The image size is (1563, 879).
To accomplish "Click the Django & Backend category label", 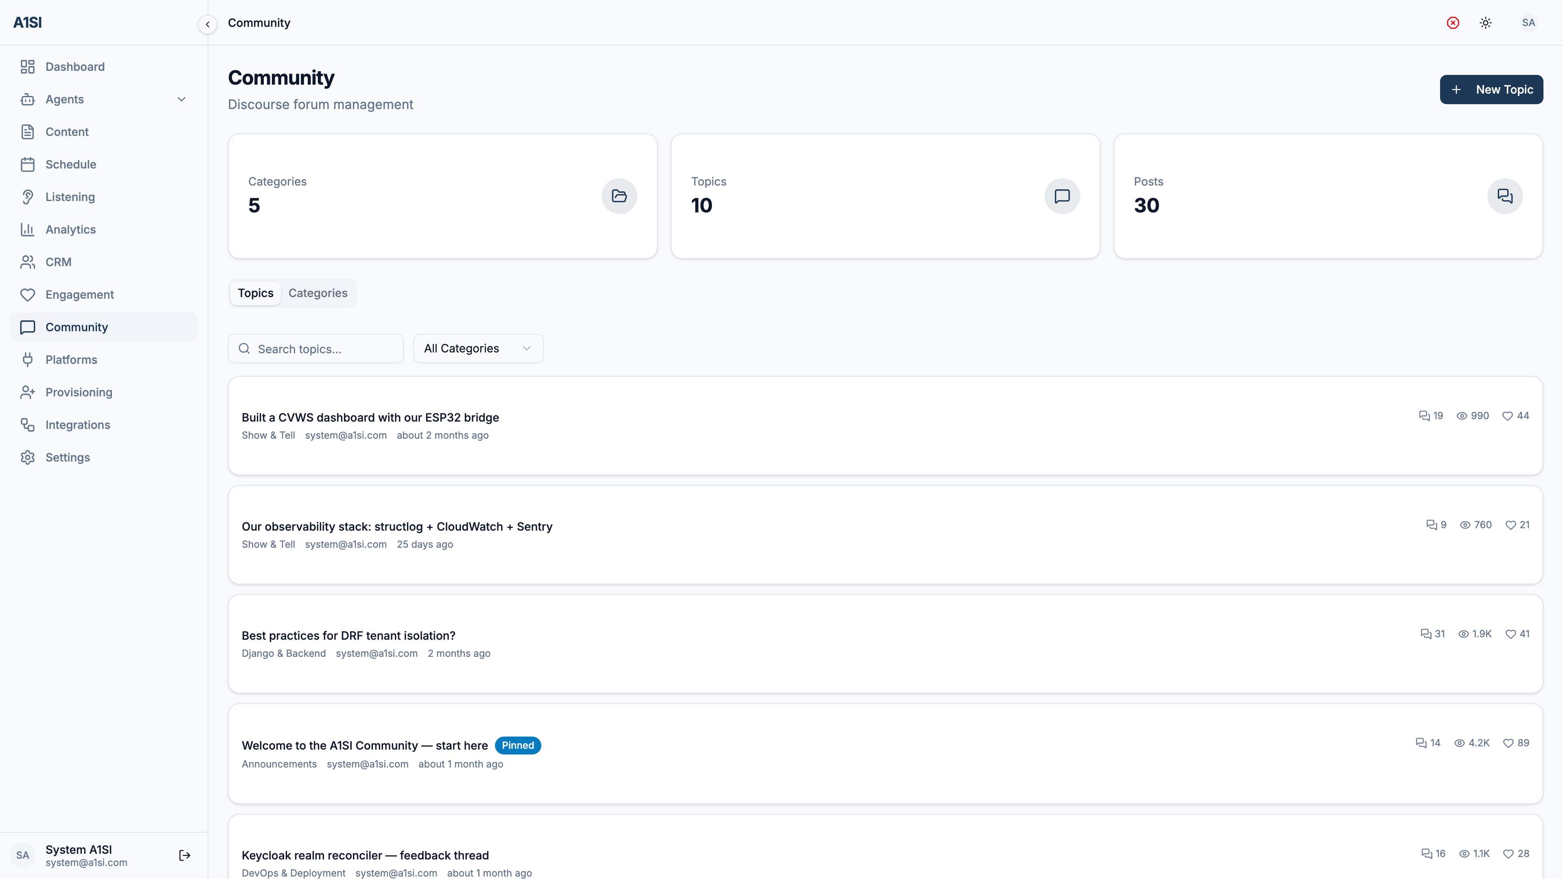I will point(283,653).
